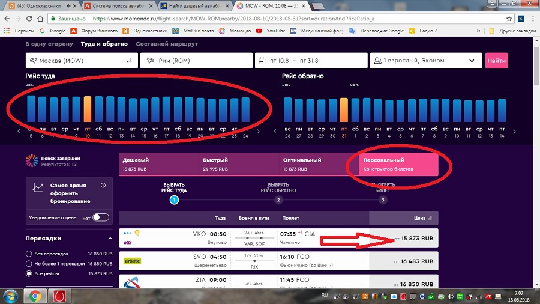Reload the page with the refresh icon
Viewport: 540px width, 304px height.
pyautogui.click(x=29, y=19)
